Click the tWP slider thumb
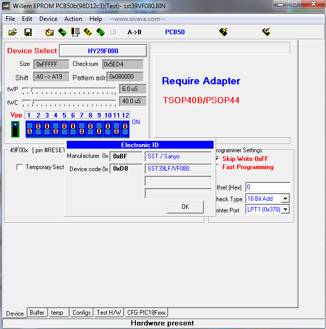The height and width of the screenshot is (329, 326). (32, 89)
